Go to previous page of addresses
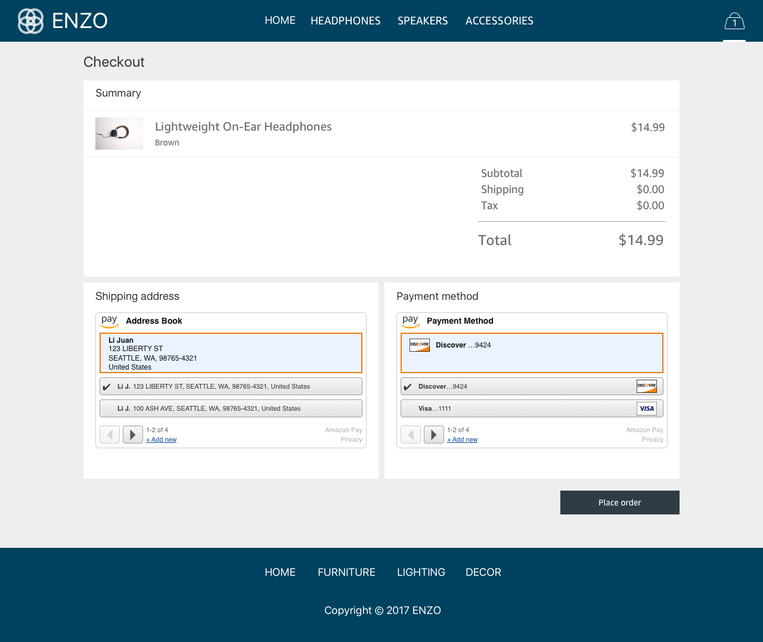Viewport: 763px width, 642px height. pos(110,435)
